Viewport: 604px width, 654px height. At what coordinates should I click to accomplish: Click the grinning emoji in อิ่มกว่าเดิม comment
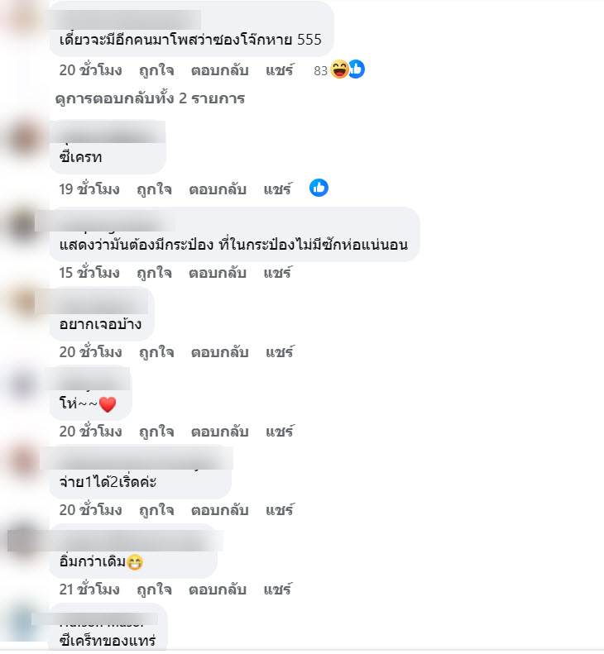134,562
